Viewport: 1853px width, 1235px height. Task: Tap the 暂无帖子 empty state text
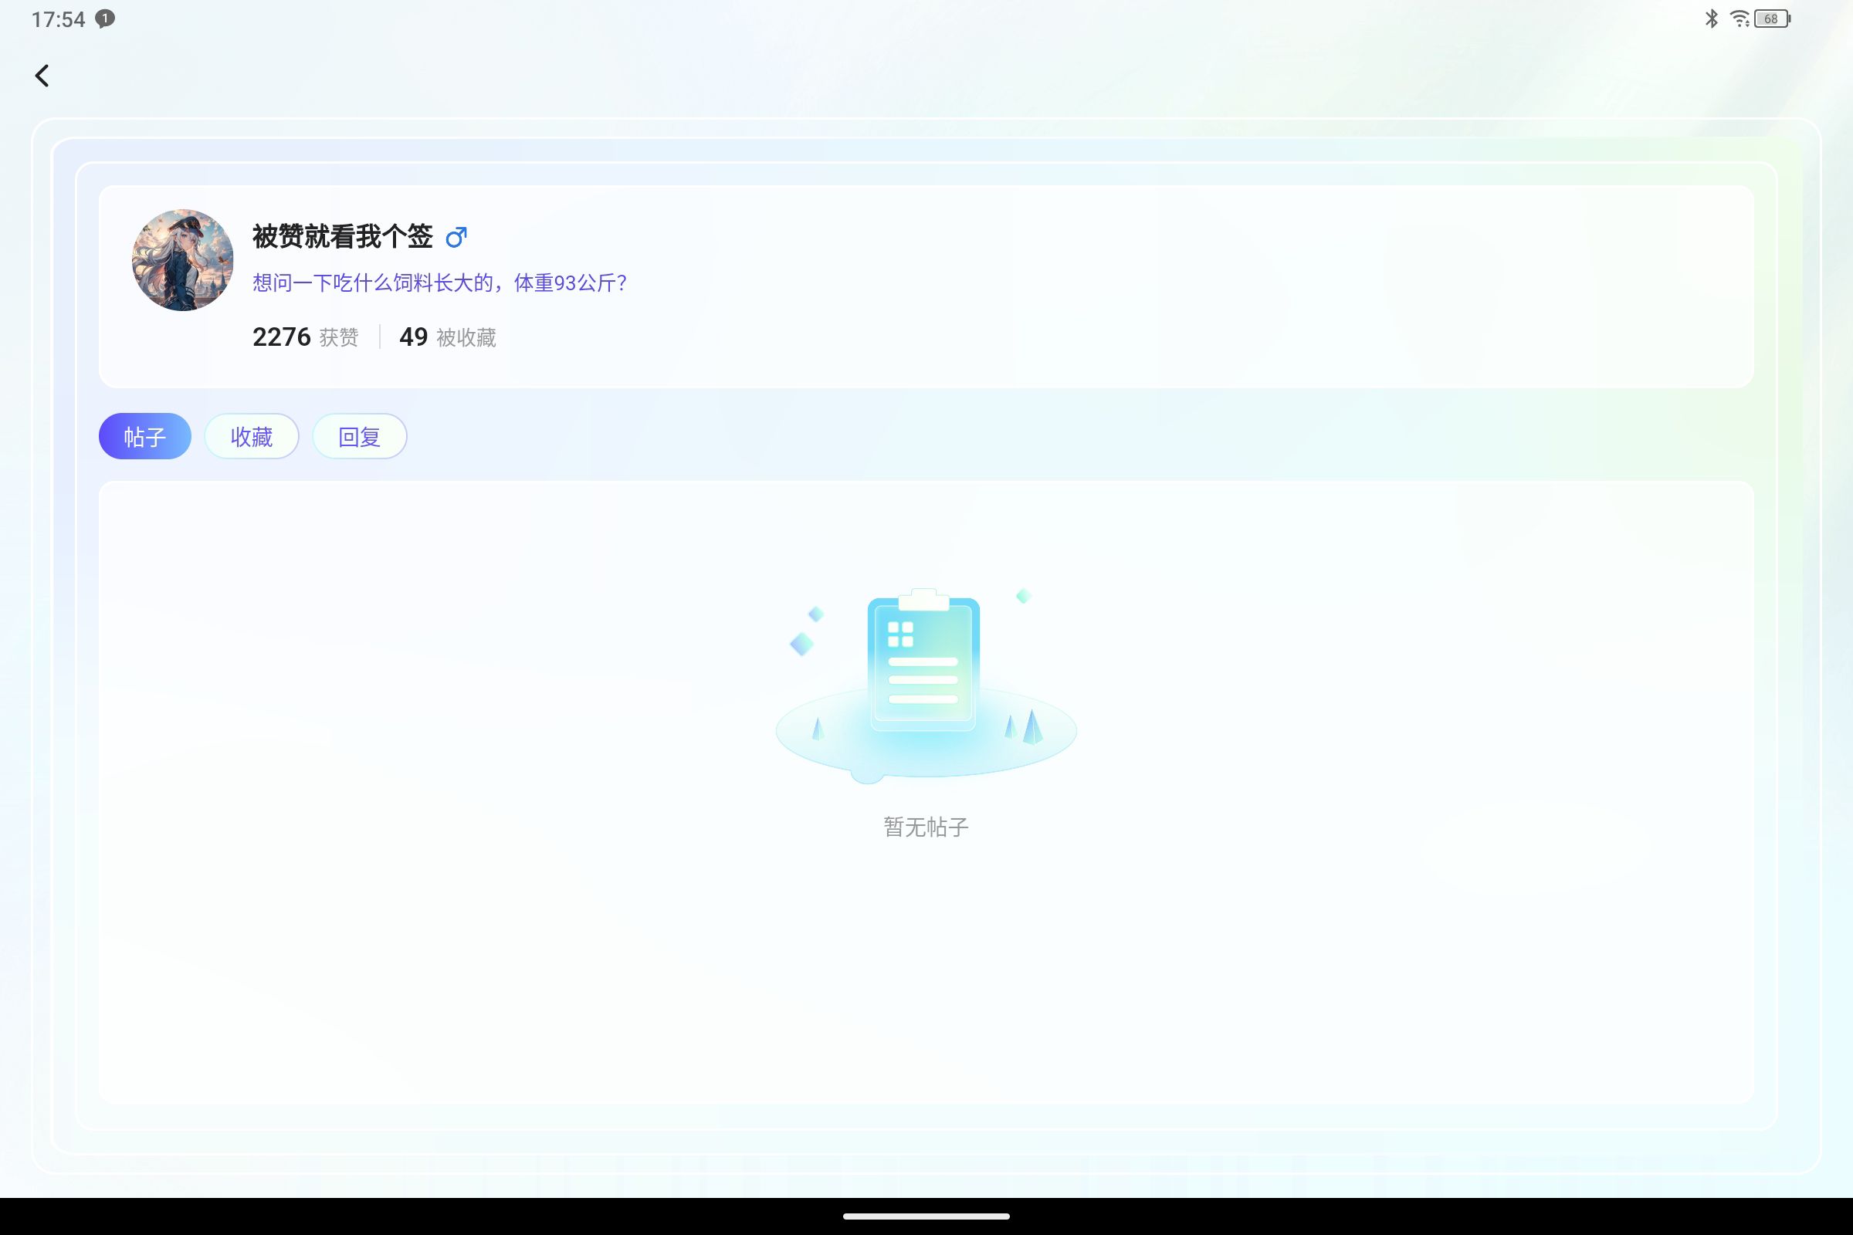[x=926, y=827]
